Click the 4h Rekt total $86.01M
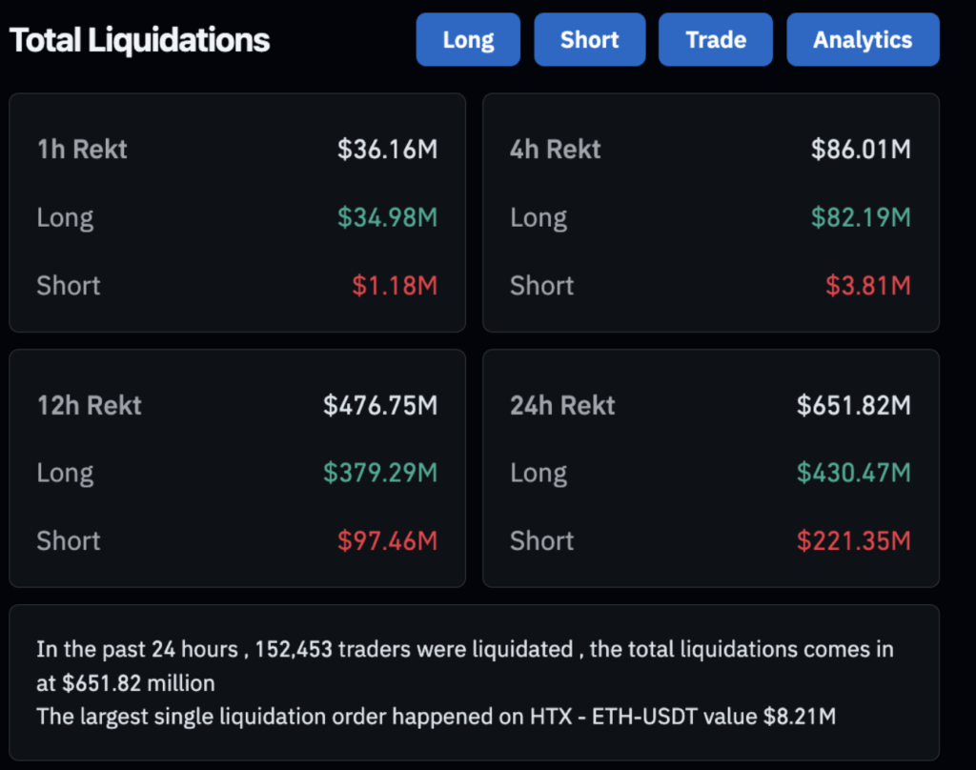The width and height of the screenshot is (976, 770). tap(861, 149)
